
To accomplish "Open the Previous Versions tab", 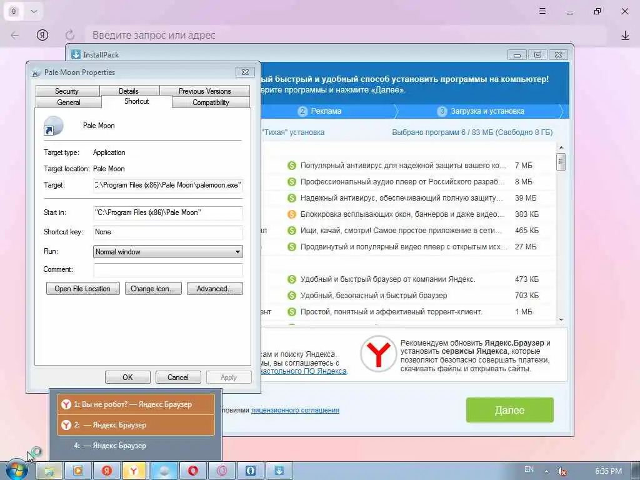I will pyautogui.click(x=204, y=91).
